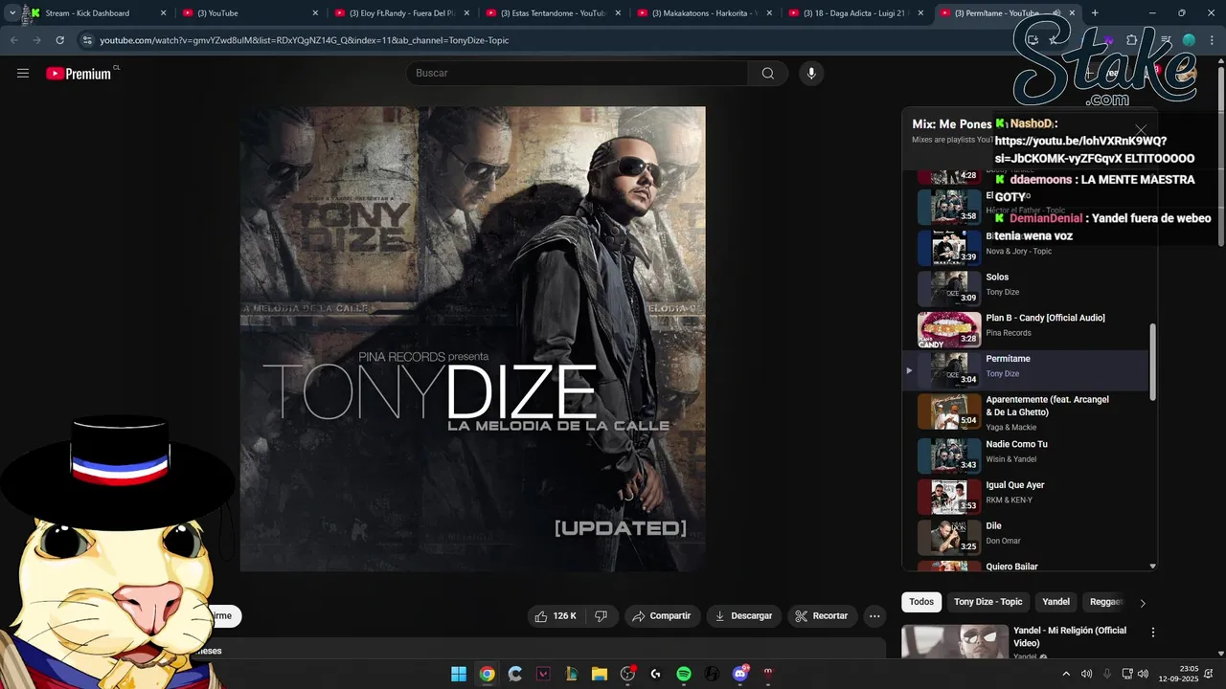The image size is (1226, 689).
Task: Open Chrome tab search dropdown arrow
Action: (11, 13)
